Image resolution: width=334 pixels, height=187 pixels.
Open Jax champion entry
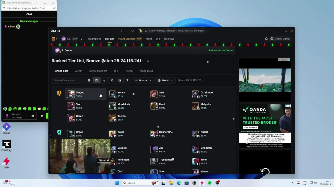169,150
